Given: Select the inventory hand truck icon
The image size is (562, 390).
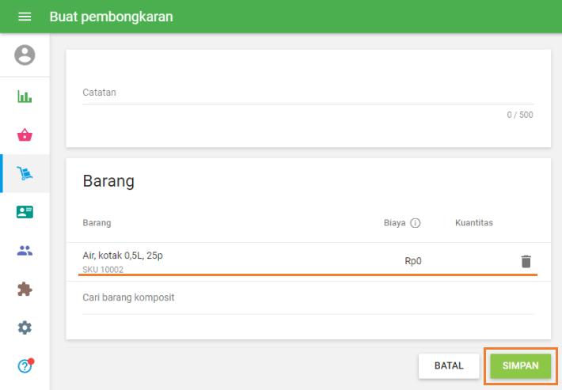Looking at the screenshot, I should click(25, 173).
